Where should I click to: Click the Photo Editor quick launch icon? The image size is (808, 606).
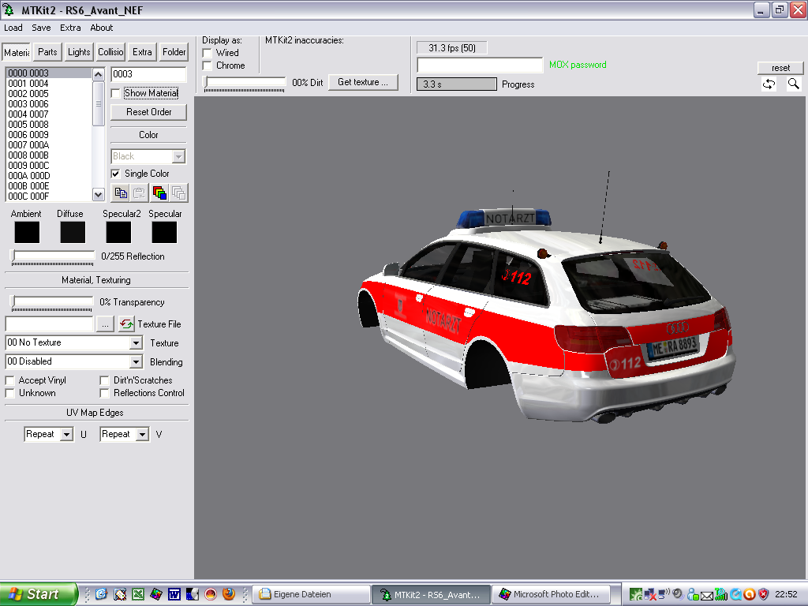[156, 594]
